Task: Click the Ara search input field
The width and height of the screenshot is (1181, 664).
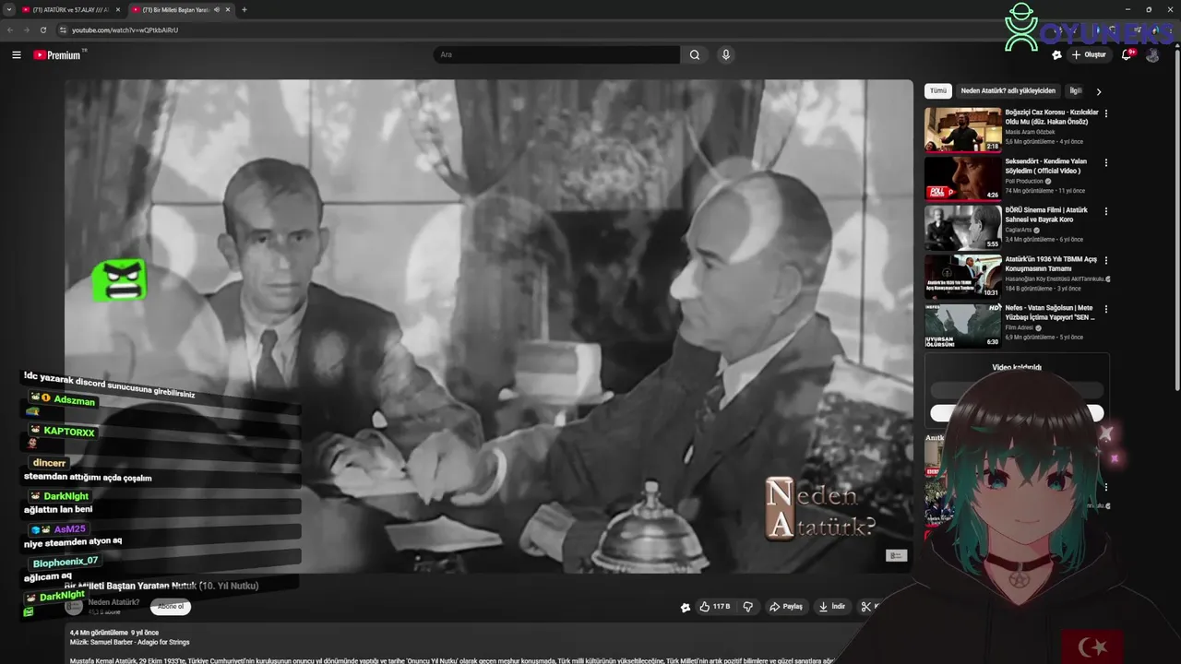Action: [556, 55]
